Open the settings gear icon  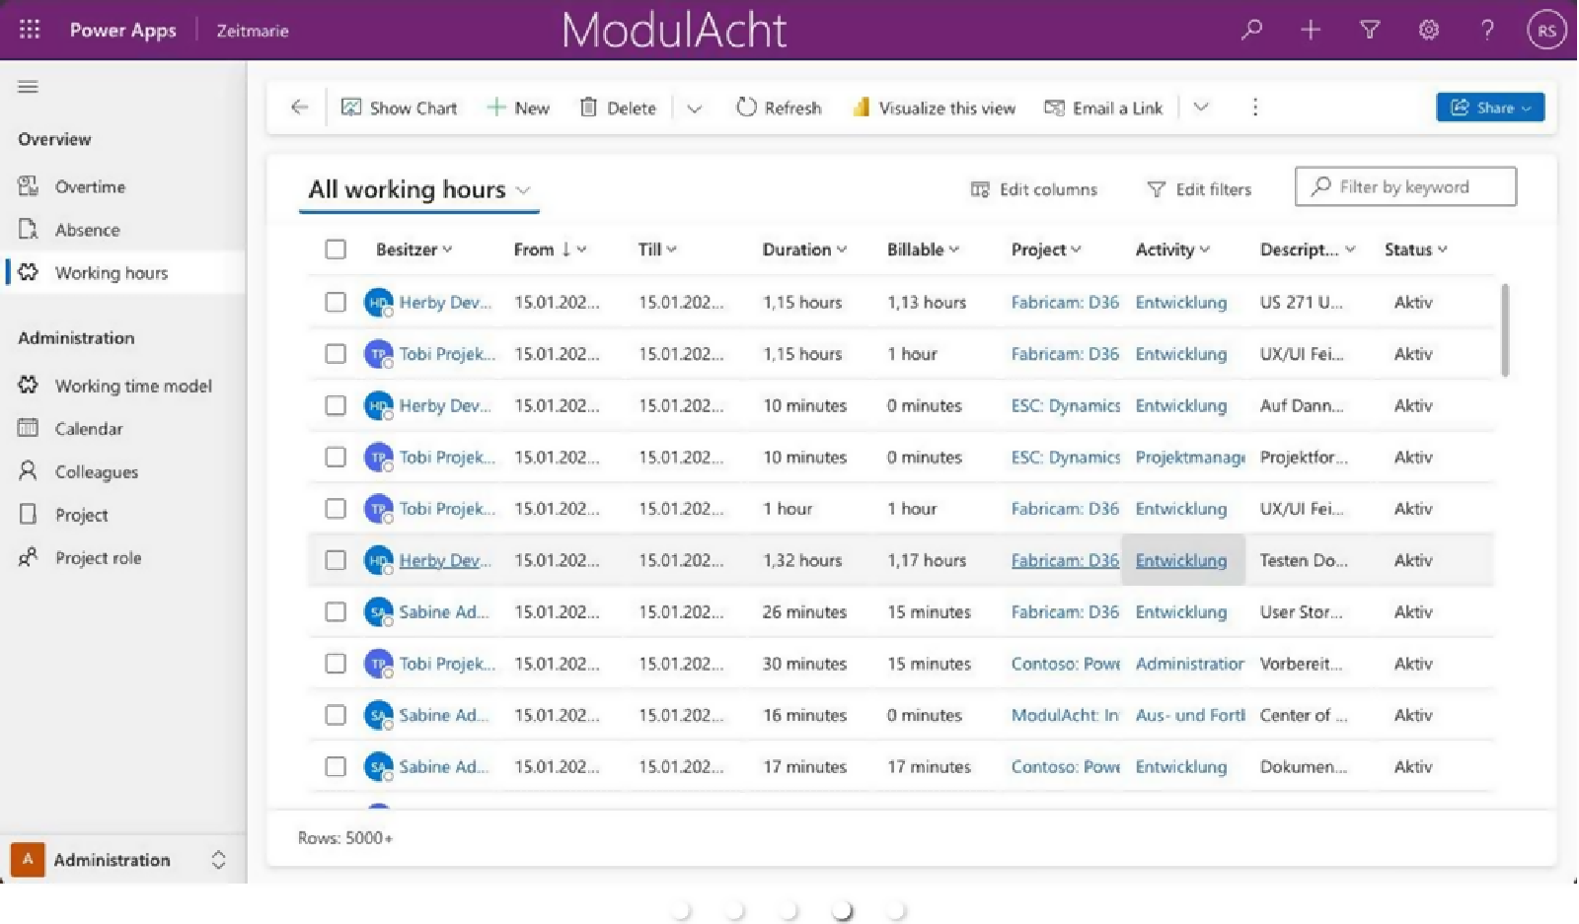click(1428, 30)
